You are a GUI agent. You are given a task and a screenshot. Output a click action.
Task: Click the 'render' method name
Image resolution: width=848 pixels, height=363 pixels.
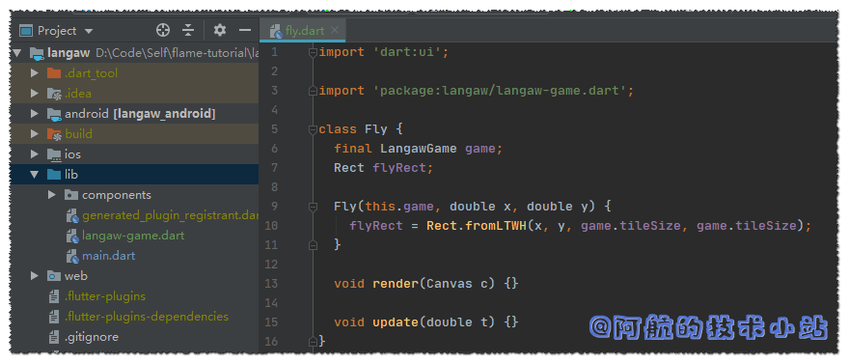click(396, 284)
